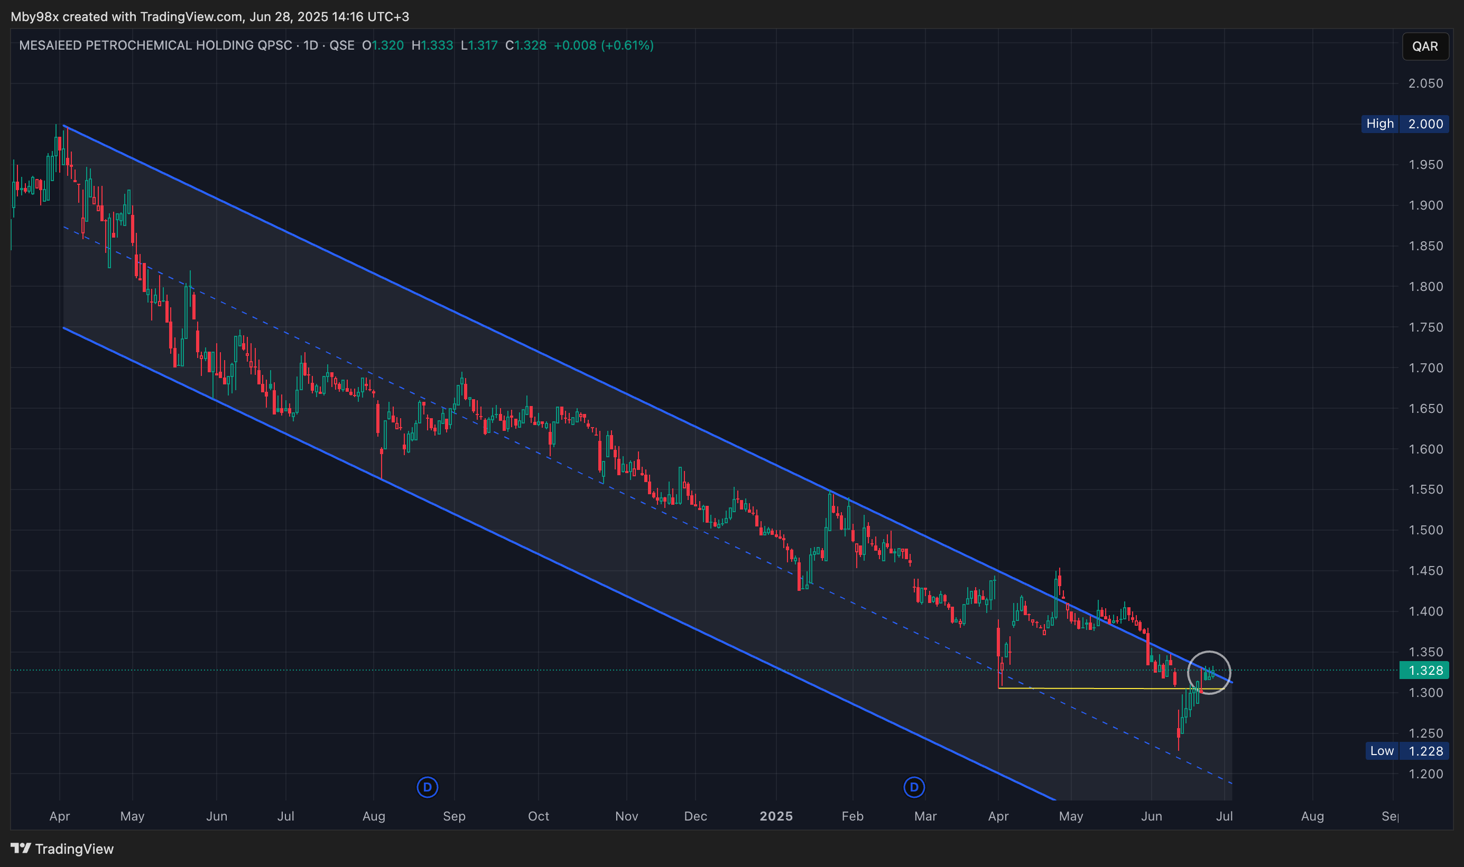Click the 1.500 price axis label
This screenshot has width=1464, height=867.
click(1425, 530)
